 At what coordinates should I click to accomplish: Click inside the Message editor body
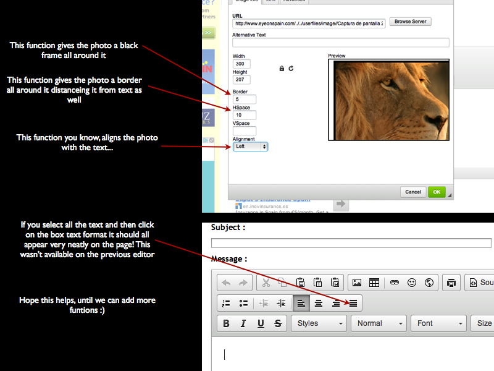[x=353, y=354]
